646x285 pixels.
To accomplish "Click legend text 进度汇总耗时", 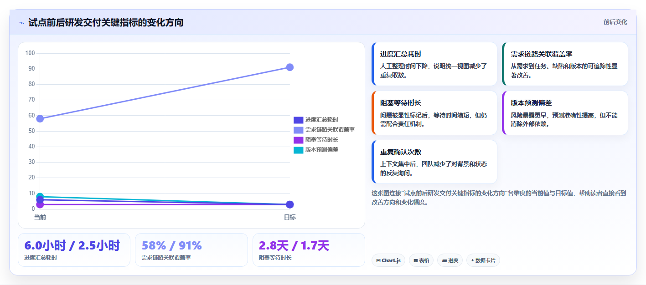I will 322,120.
